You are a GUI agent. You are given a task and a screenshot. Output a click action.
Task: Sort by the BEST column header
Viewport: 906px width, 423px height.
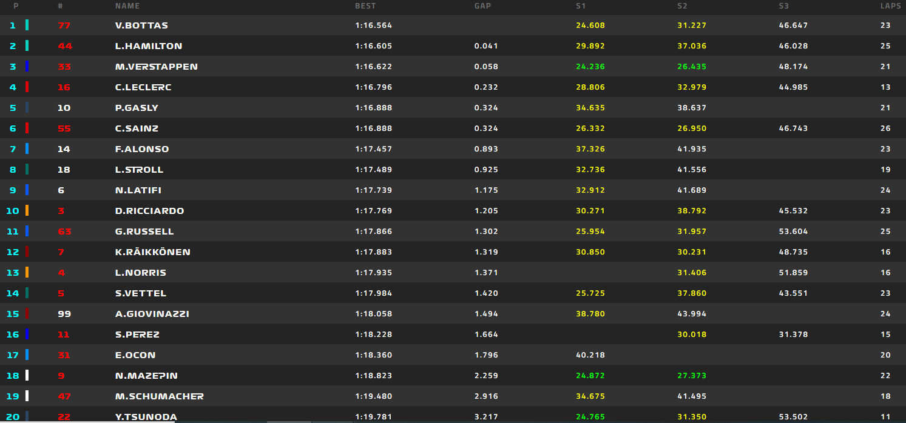point(365,6)
